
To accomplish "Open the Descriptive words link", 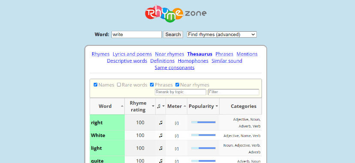I will coord(127,61).
